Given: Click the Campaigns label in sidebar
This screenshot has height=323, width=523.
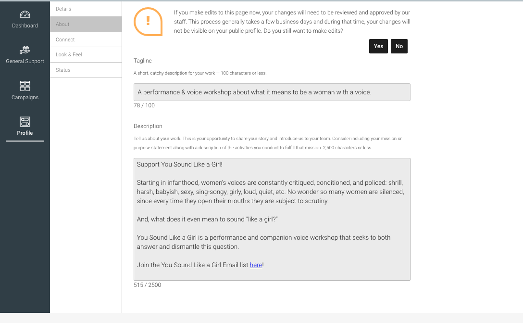Looking at the screenshot, I should (25, 98).
